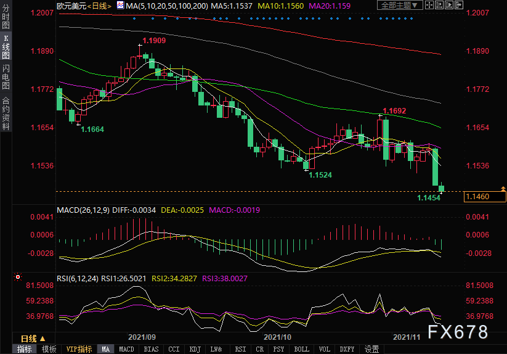
Task: Open the MA(5,10,20,50,100,200) parameter settings
Action: pyautogui.click(x=166, y=6)
